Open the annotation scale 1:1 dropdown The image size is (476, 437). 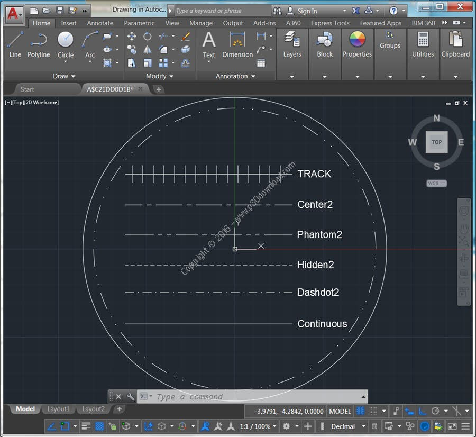point(258,426)
